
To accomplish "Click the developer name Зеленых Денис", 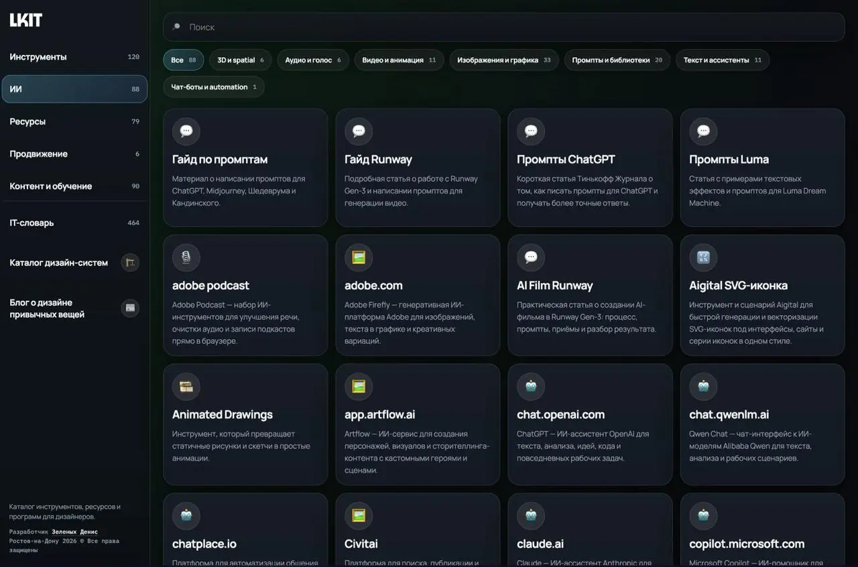I will coord(74,531).
